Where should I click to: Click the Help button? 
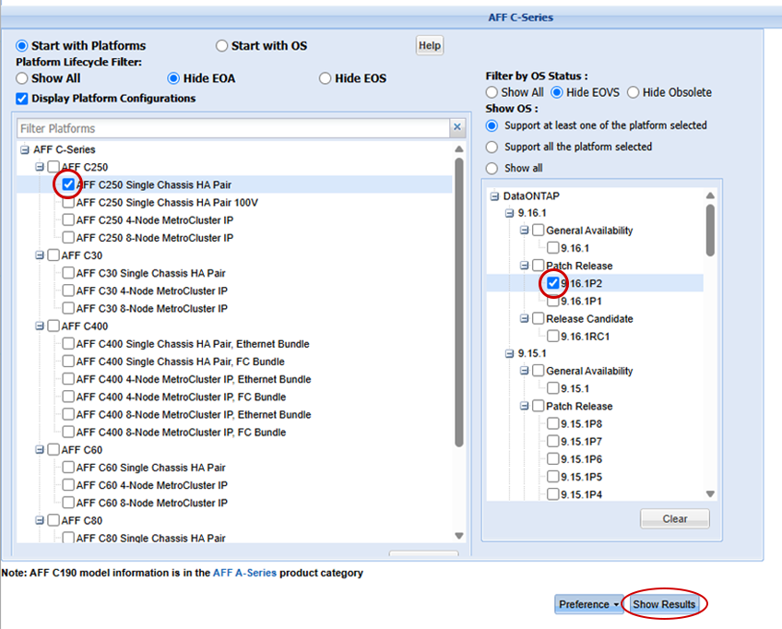(x=430, y=45)
